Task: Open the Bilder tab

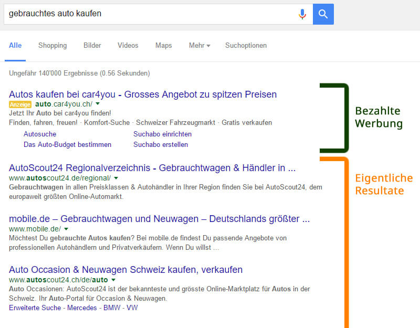Action: click(x=92, y=46)
